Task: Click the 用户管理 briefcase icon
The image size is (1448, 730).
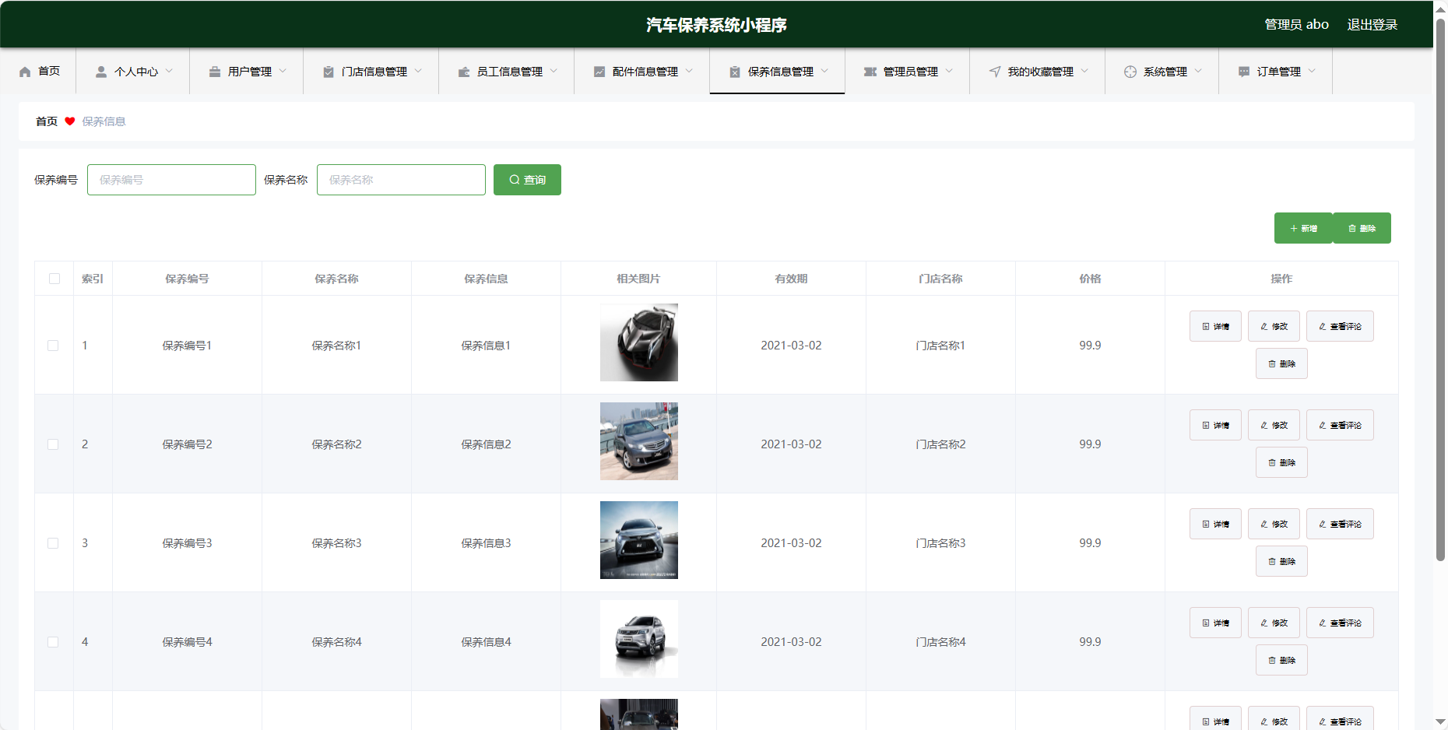Action: coord(215,72)
